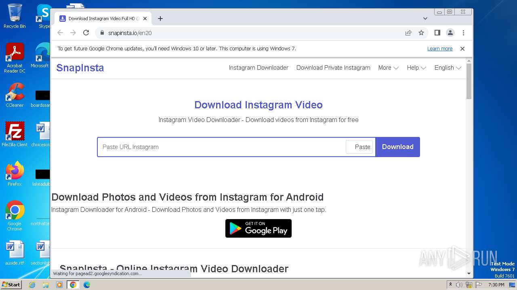
Task: Select the FileZilla Client desktop icon
Action: point(15,134)
